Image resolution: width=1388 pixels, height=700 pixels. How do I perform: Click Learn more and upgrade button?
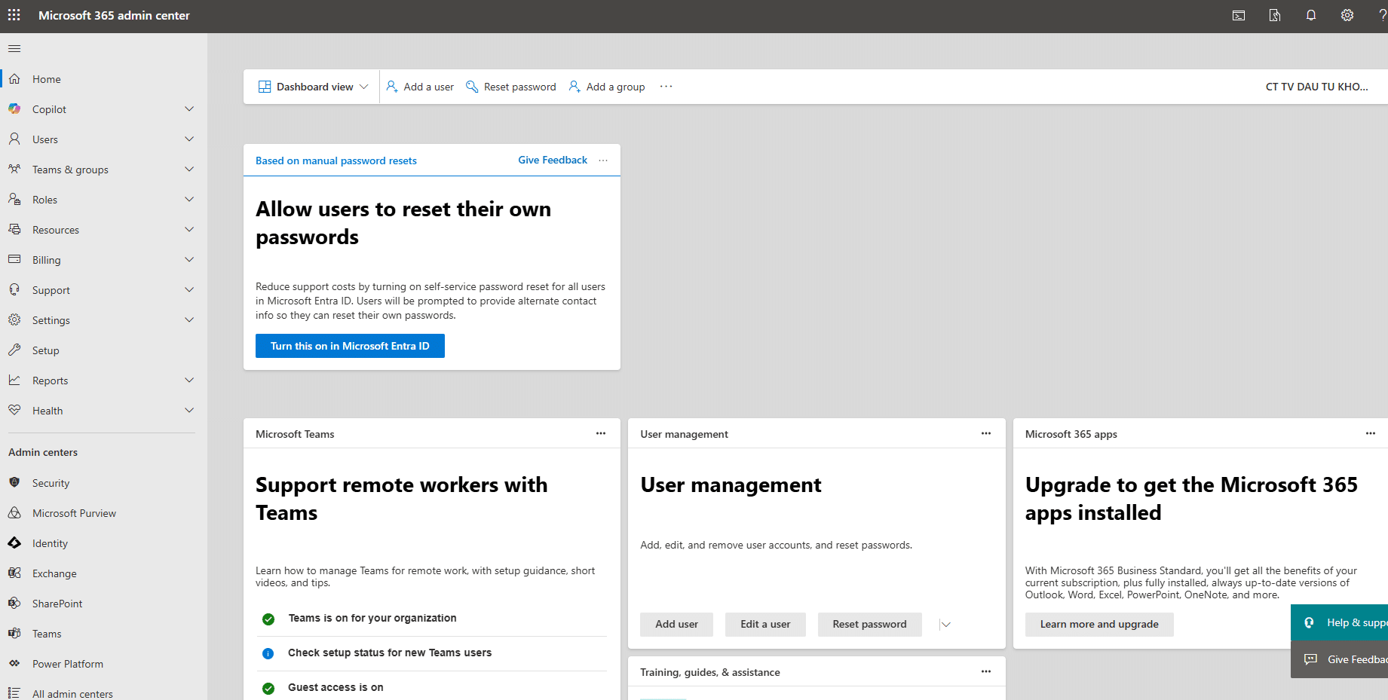point(1099,625)
